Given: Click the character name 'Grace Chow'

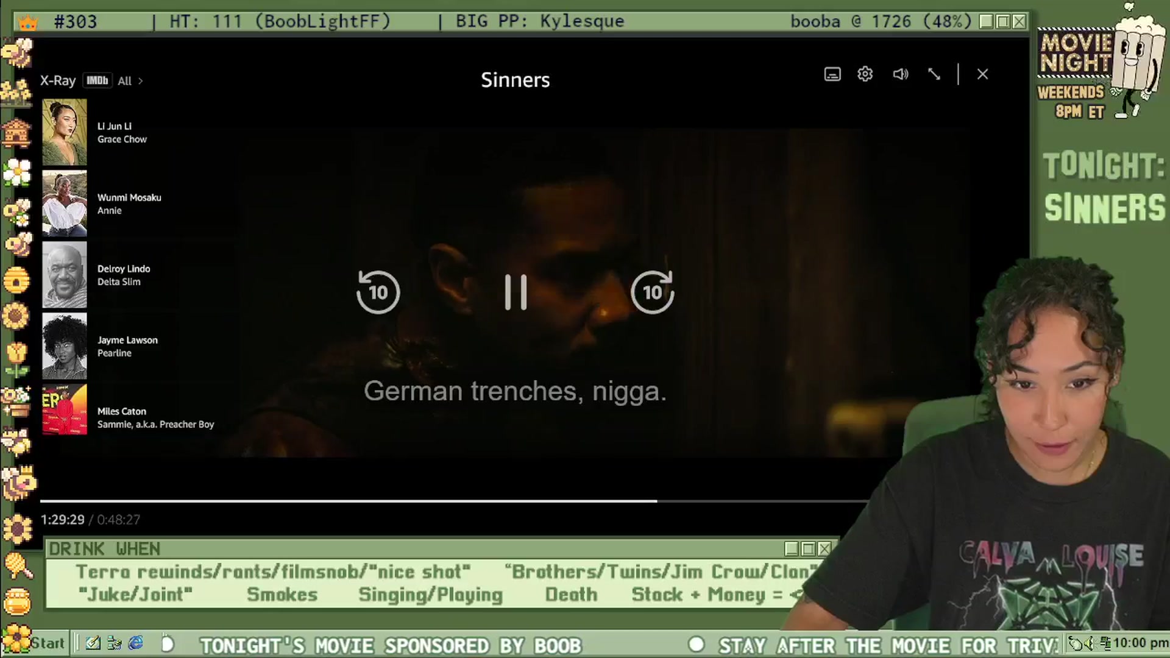Looking at the screenshot, I should [x=122, y=140].
